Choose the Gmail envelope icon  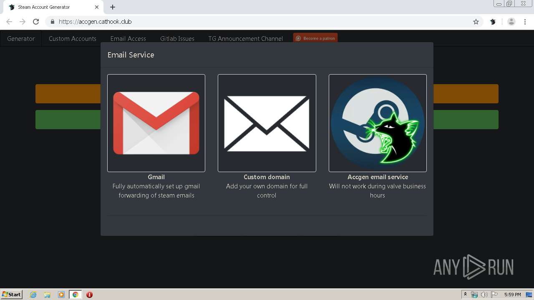point(156,123)
